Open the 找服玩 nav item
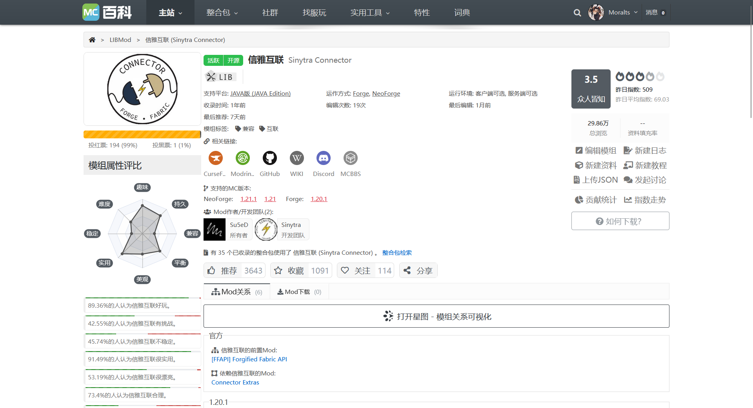 pos(314,13)
